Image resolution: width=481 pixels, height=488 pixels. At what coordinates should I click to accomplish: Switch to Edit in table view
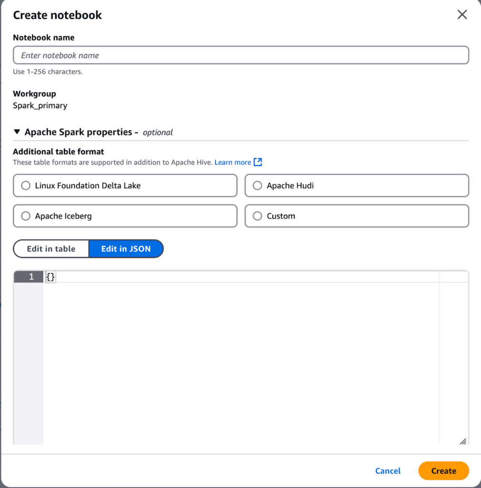click(x=51, y=248)
